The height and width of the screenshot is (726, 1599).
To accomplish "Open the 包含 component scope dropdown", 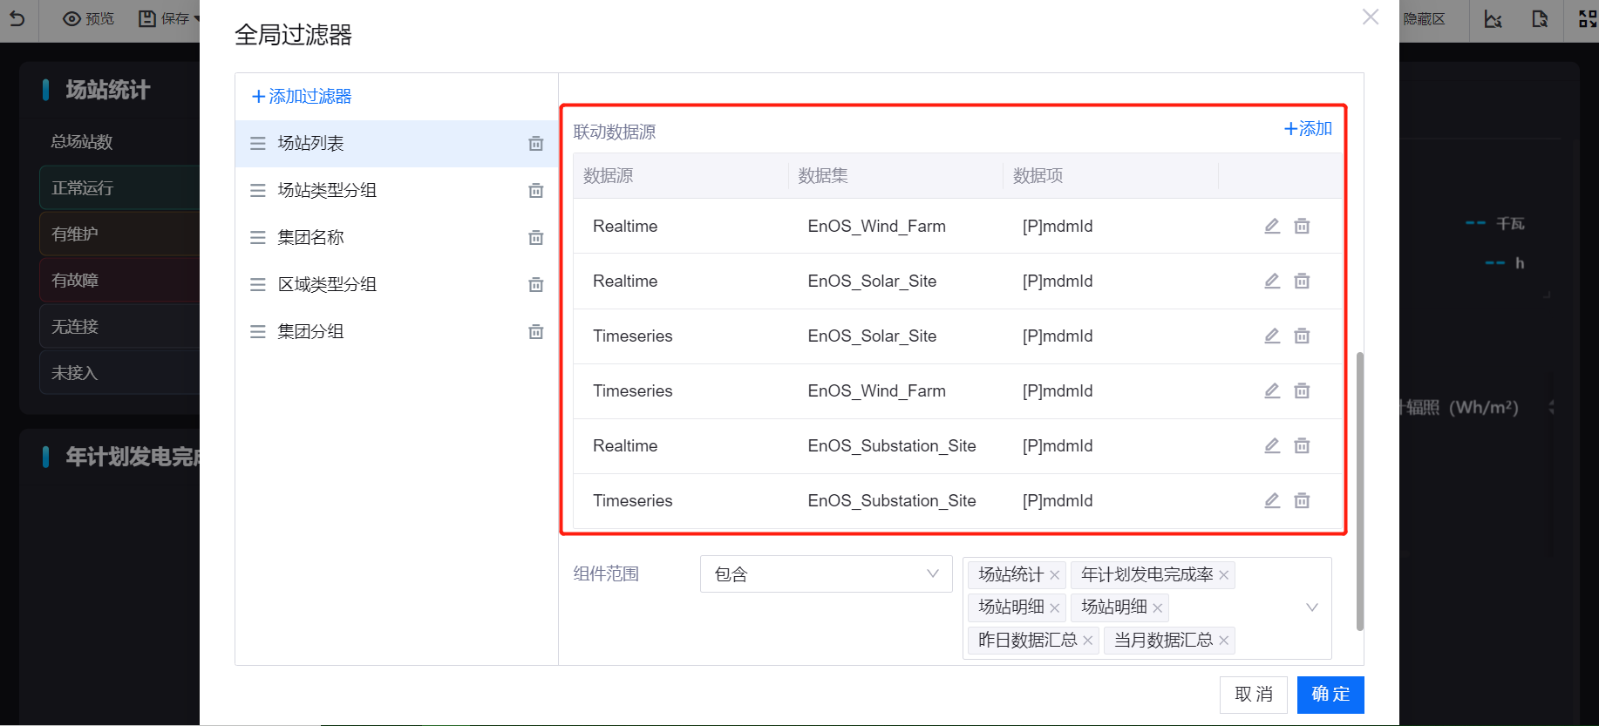I will [826, 574].
